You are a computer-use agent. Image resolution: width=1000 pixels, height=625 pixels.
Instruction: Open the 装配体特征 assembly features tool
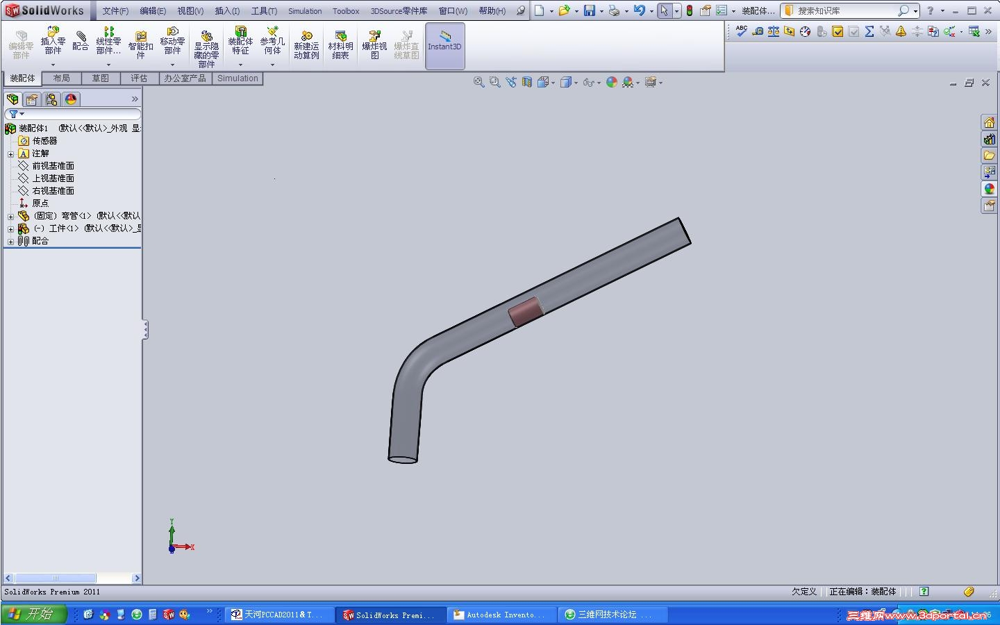pyautogui.click(x=240, y=41)
